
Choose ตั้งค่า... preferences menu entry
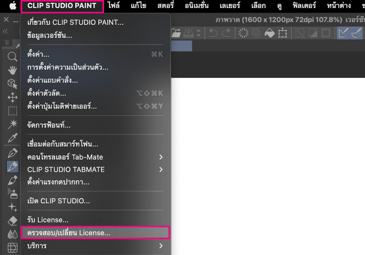(95, 55)
